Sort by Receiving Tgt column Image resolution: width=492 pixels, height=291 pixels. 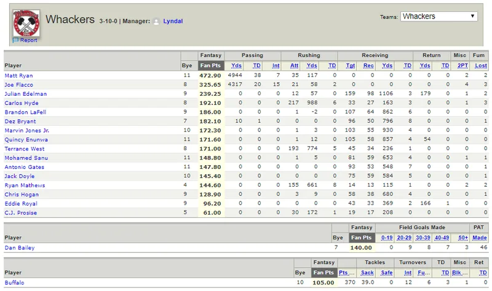(x=351, y=66)
